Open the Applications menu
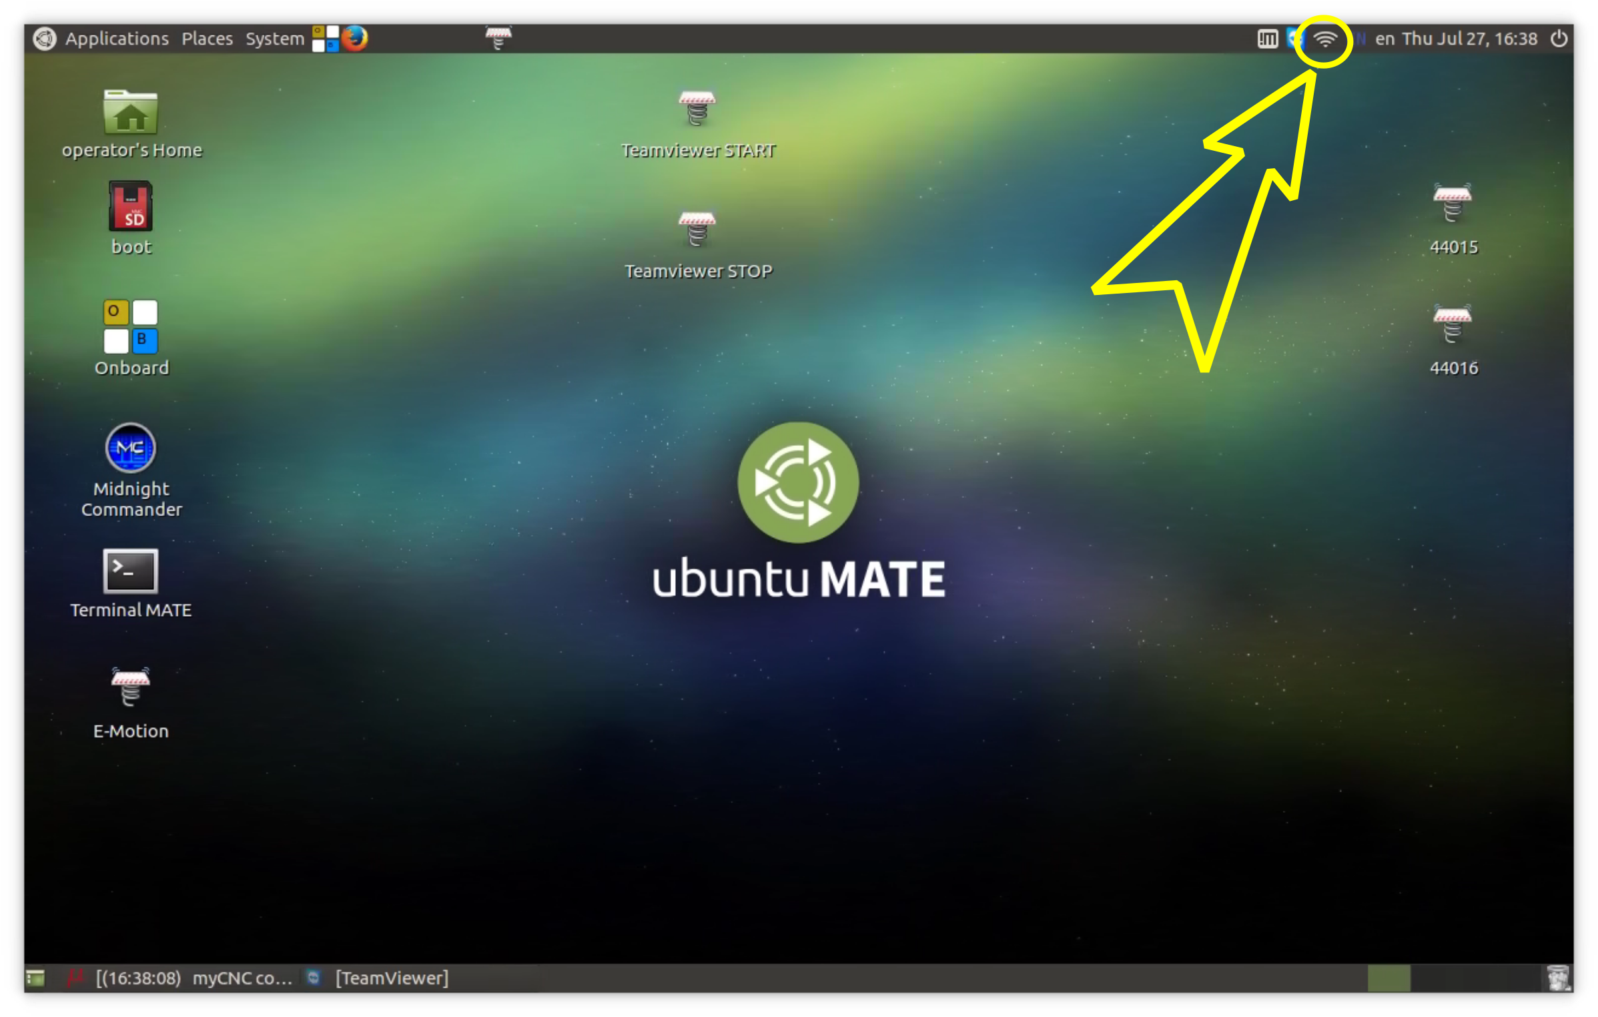This screenshot has height=1017, width=1598. coord(116,39)
